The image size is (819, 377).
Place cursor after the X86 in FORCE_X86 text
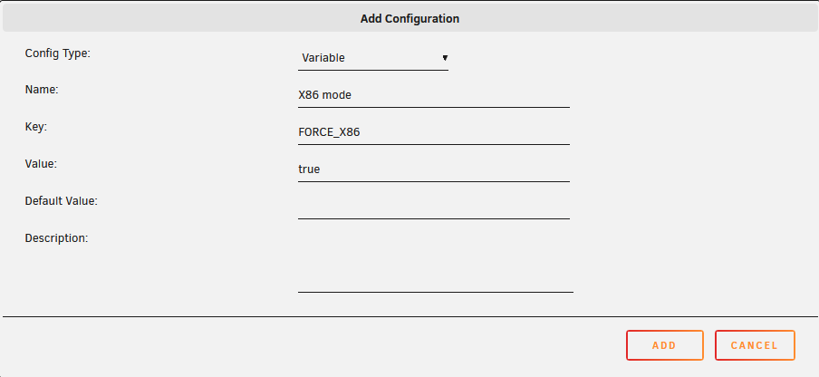point(361,132)
